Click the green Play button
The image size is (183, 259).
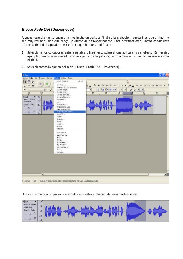pos(47,84)
